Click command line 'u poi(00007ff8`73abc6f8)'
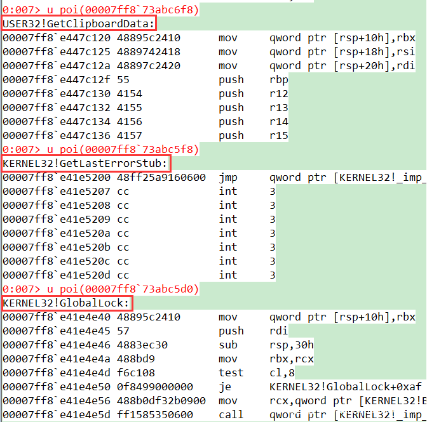Image resolution: width=427 pixels, height=422 pixels. pos(123,10)
